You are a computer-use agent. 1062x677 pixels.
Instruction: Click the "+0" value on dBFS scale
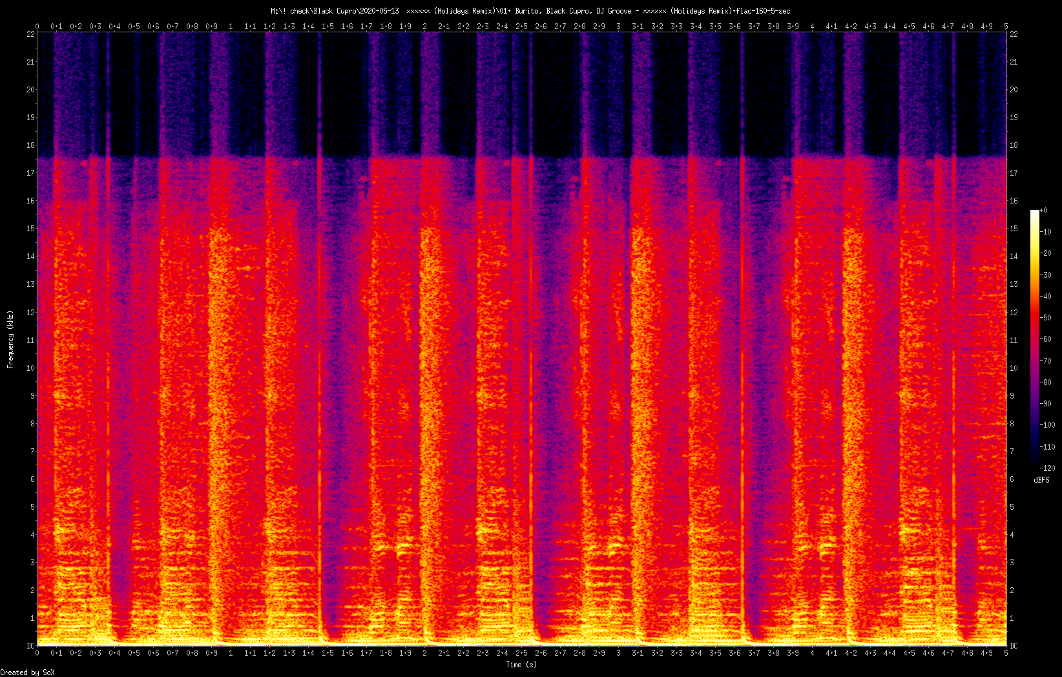pyautogui.click(x=1044, y=211)
